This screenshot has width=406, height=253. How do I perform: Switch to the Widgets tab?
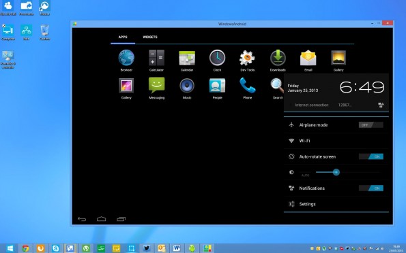(x=150, y=37)
